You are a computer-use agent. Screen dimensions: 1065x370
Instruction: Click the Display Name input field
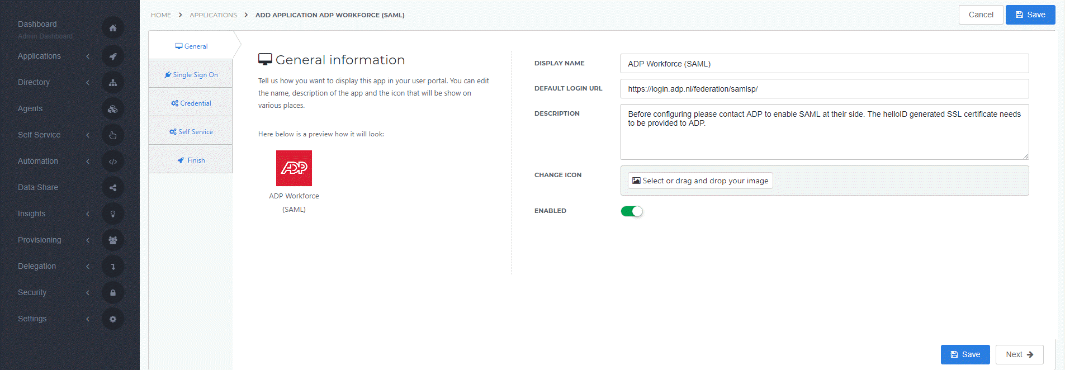coord(825,64)
